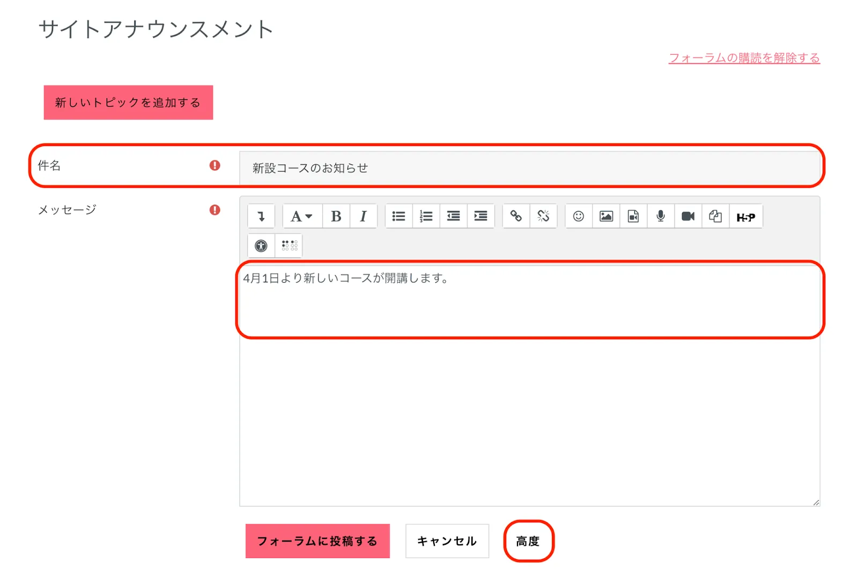Open the emoji picker
This screenshot has width=858, height=570.
click(x=579, y=216)
